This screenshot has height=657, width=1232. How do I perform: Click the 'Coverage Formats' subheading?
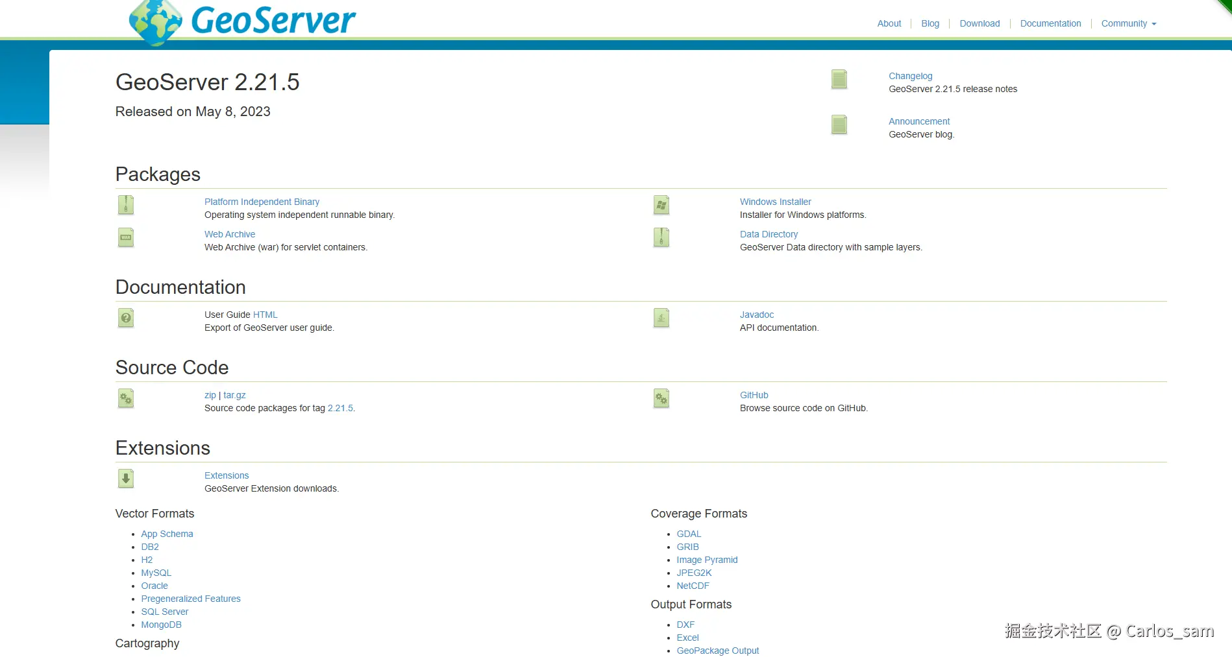[x=698, y=514]
